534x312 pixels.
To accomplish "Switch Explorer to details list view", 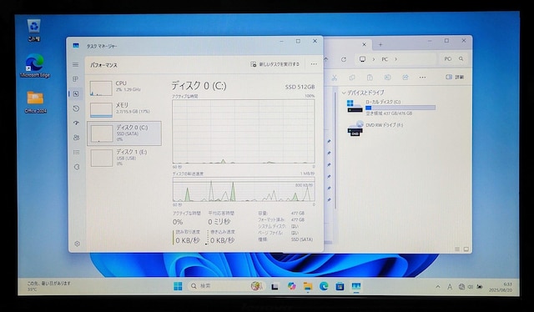I will pyautogui.click(x=457, y=249).
